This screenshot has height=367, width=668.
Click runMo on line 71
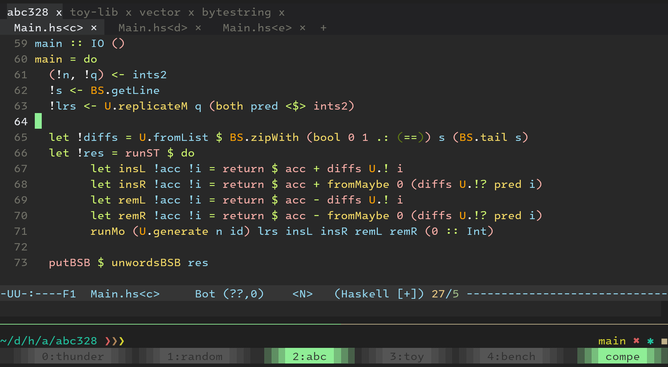(108, 231)
